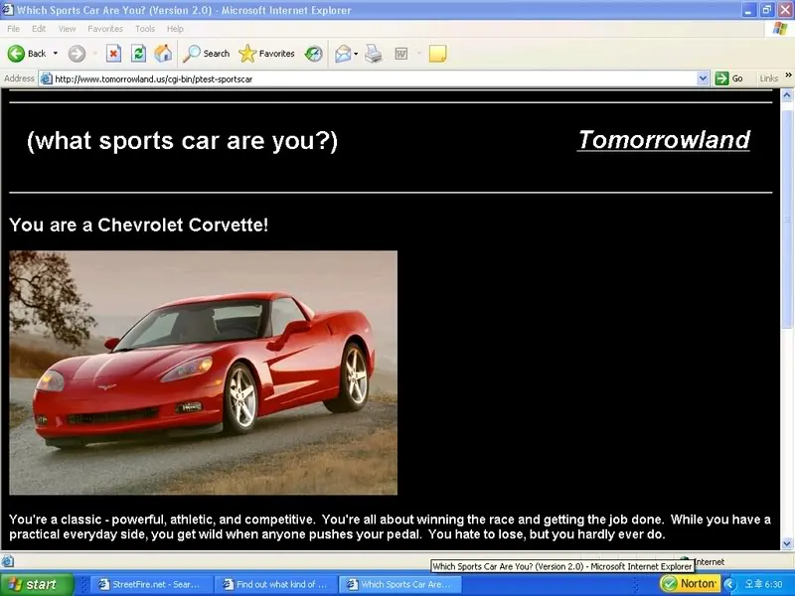Open the File menu
This screenshot has width=795, height=596.
coord(13,29)
